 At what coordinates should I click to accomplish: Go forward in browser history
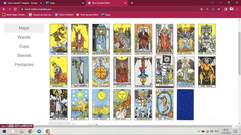click(x=9, y=9)
